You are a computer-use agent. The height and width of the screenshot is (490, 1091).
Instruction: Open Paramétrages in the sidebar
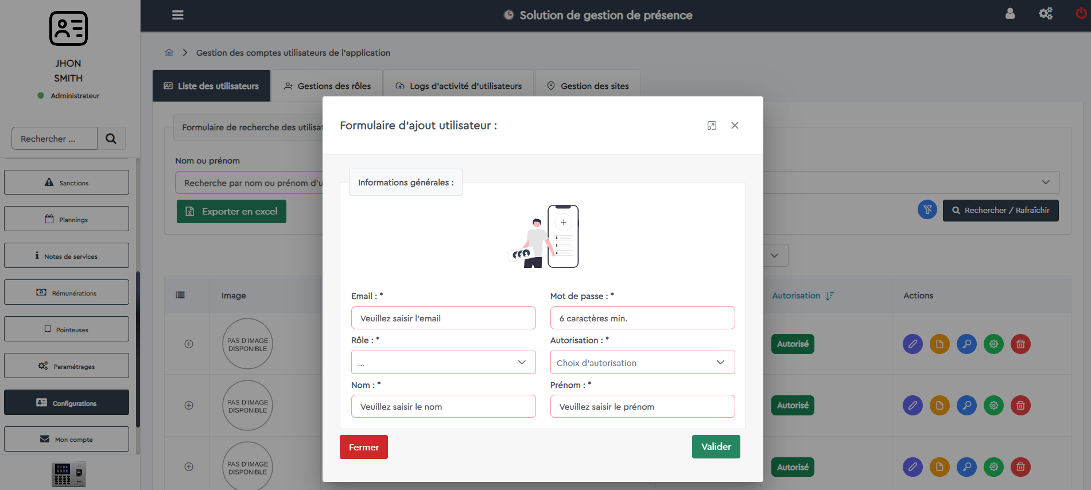point(67,366)
